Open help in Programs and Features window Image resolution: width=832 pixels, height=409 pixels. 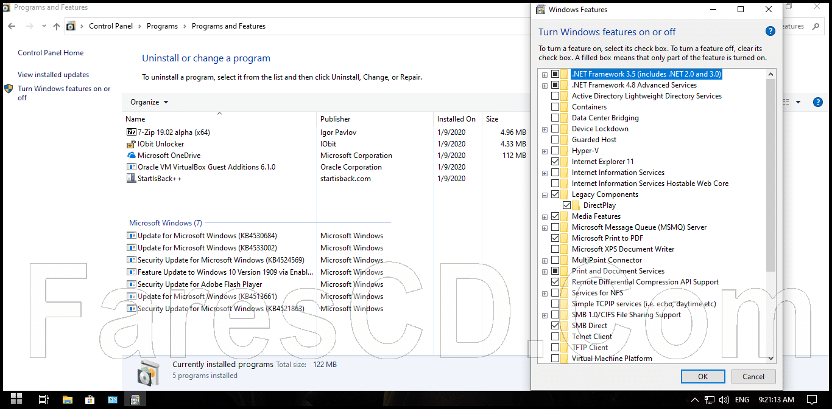(x=818, y=102)
